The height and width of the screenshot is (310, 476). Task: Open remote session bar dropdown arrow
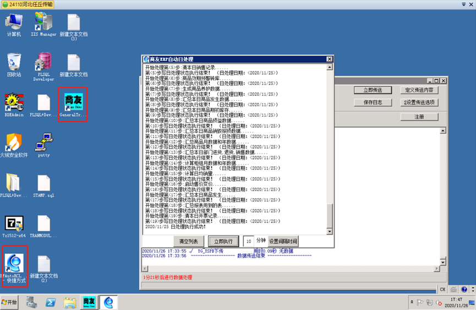[x=464, y=4]
